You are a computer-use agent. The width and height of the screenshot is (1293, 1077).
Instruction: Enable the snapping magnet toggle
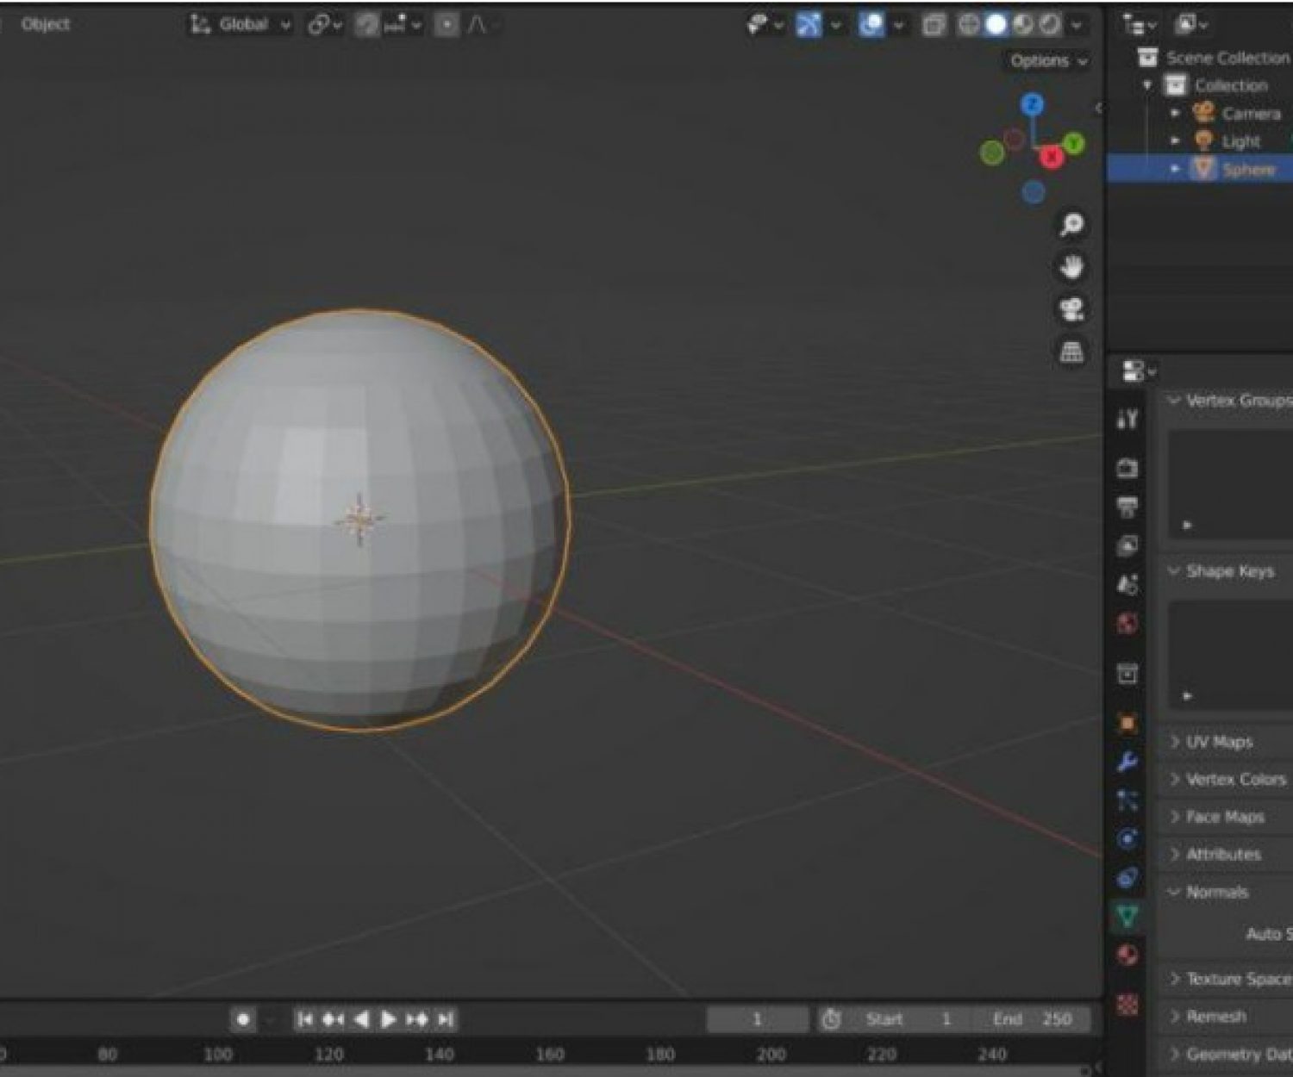[x=367, y=25]
